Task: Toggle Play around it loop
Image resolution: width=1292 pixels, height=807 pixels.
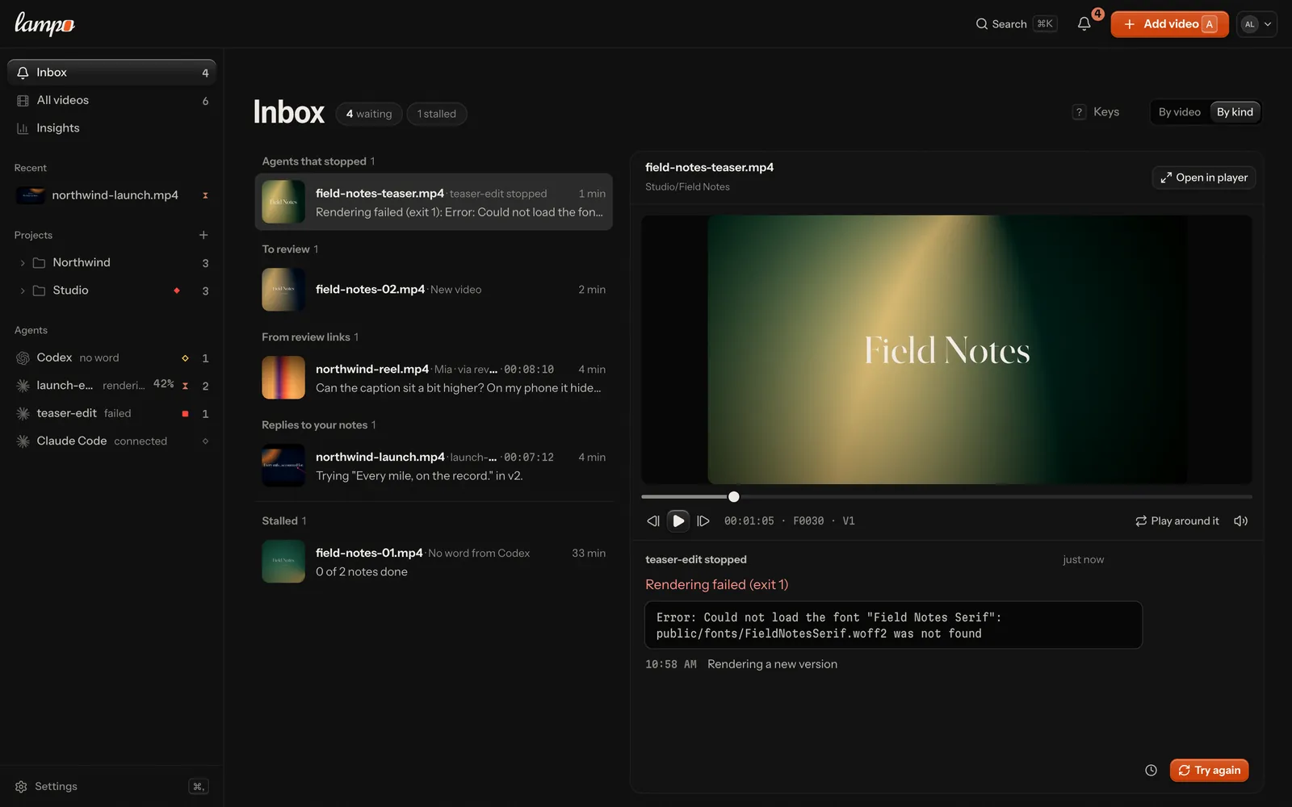Action: pos(1177,521)
